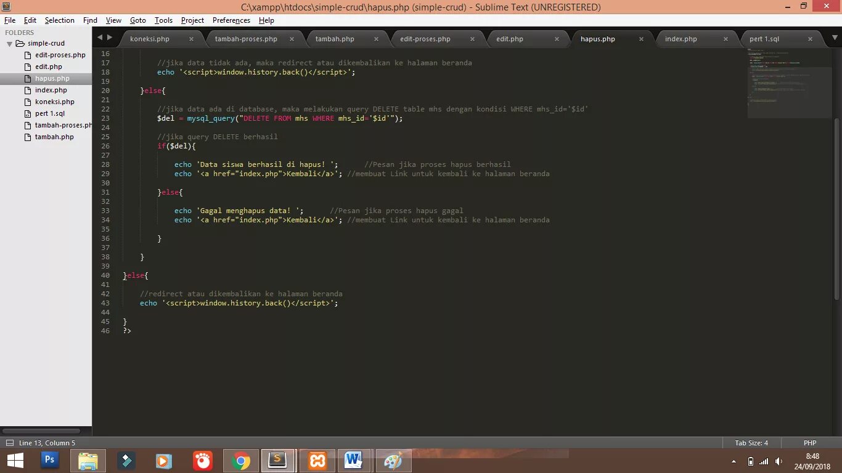The image size is (842, 473).
Task: Click the minimap code preview
Action: tap(790, 83)
